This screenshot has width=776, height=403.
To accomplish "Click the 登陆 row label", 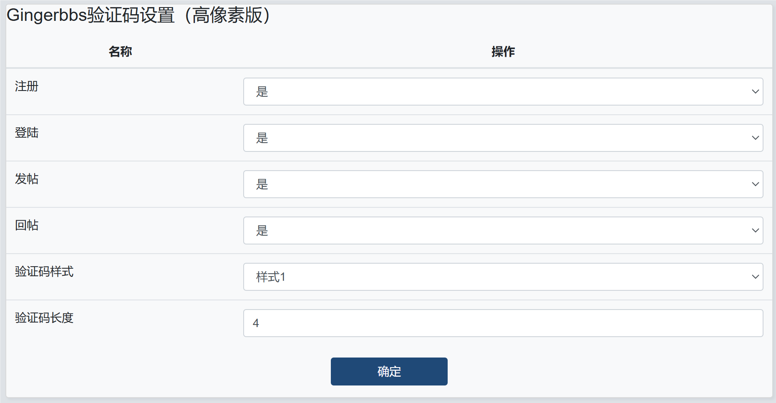I will (27, 133).
